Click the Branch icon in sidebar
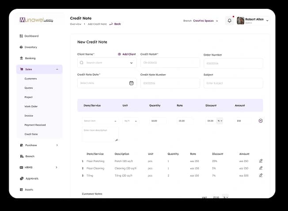 [22, 156]
